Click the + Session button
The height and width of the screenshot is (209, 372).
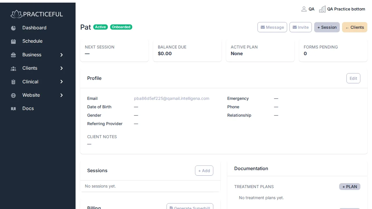pyautogui.click(x=327, y=27)
